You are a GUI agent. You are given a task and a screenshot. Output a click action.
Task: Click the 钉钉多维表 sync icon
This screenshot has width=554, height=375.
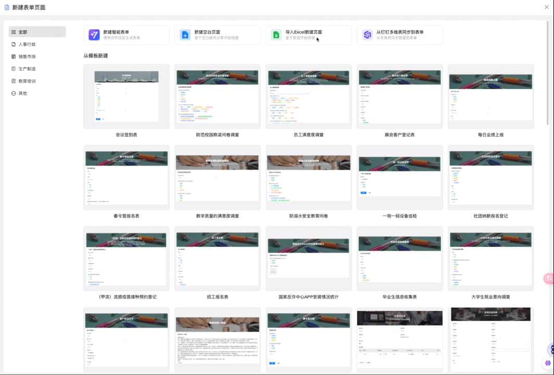point(367,35)
